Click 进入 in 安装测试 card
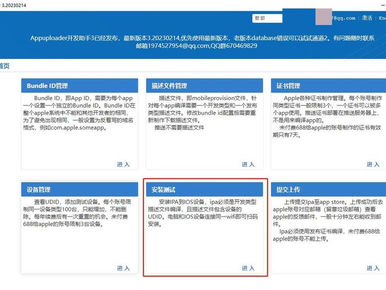The height and width of the screenshot is (290, 386). click(248, 268)
